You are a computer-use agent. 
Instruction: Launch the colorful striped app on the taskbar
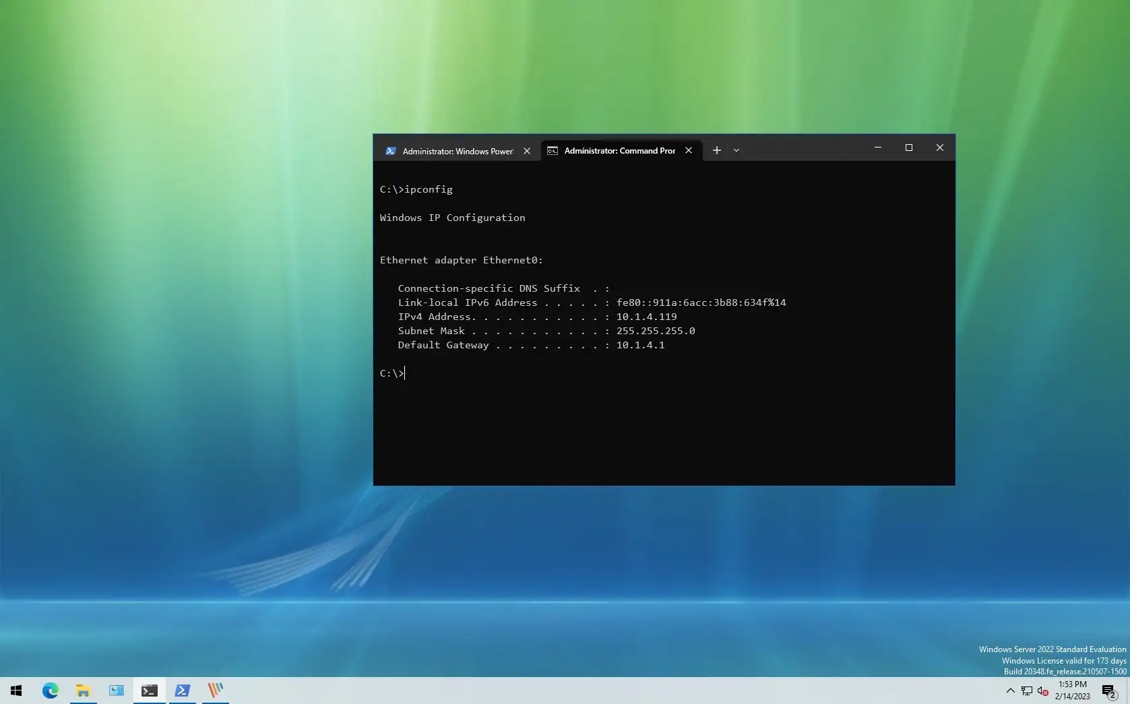click(215, 691)
